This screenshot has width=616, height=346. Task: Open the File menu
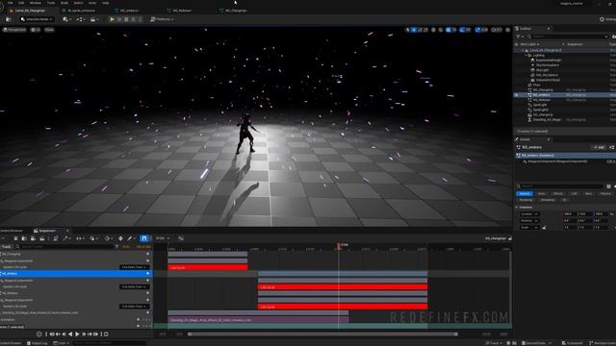(11, 3)
